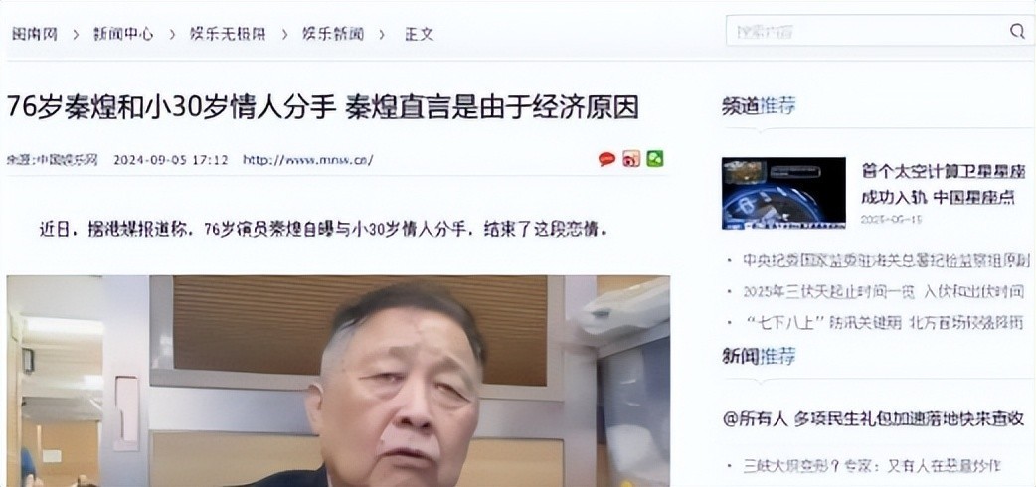Open 新闻中心 breadcrumb link
Screen dimensions: 1036x487
[x=123, y=34]
